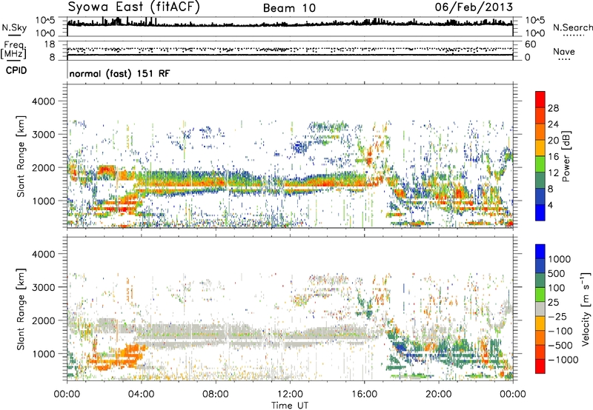Viewport: 593px width, 410px height.
Task: Click the 'CPID' row label
Action: 16,70
